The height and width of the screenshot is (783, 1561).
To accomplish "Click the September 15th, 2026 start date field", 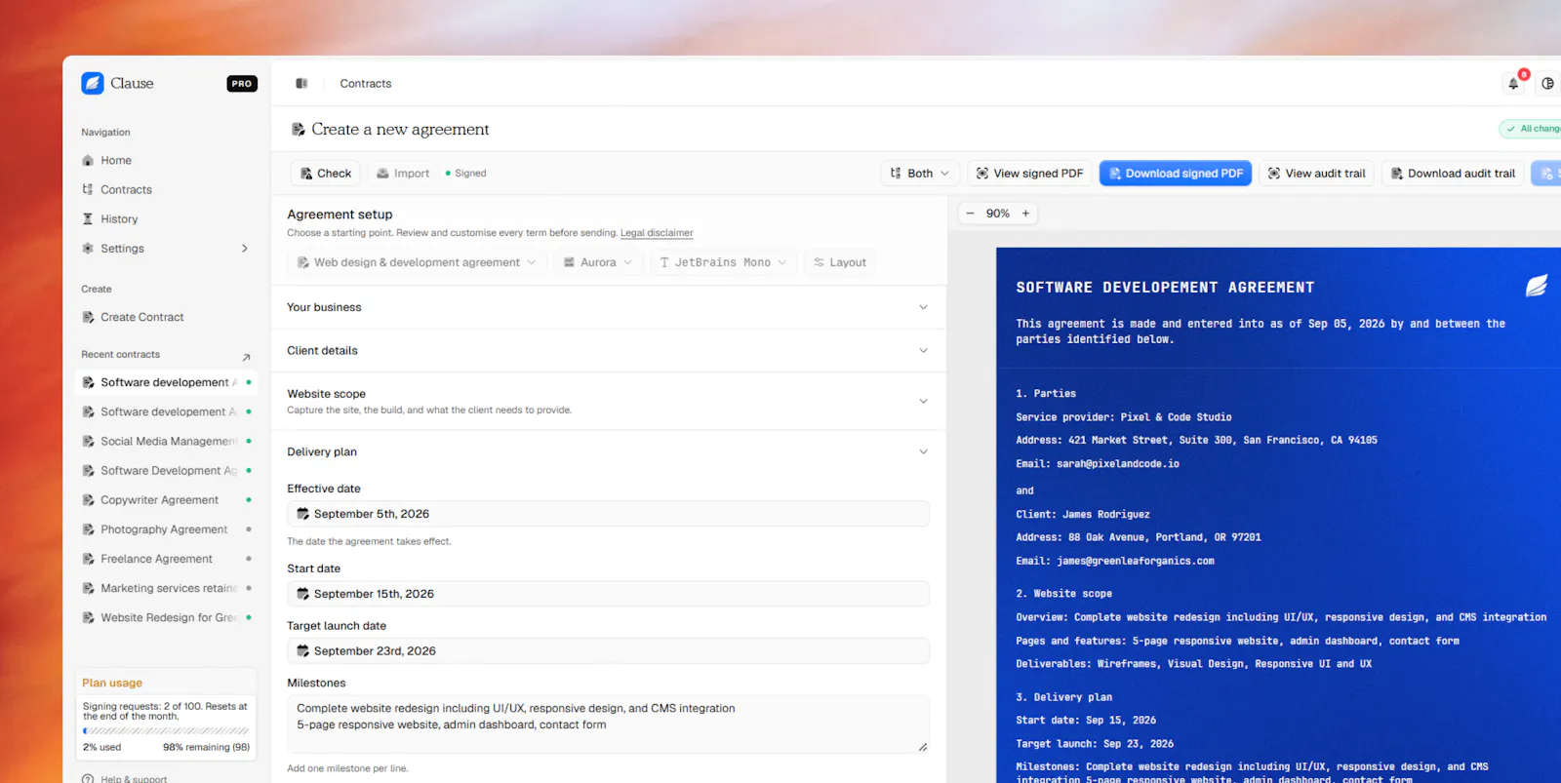I will 608,594.
